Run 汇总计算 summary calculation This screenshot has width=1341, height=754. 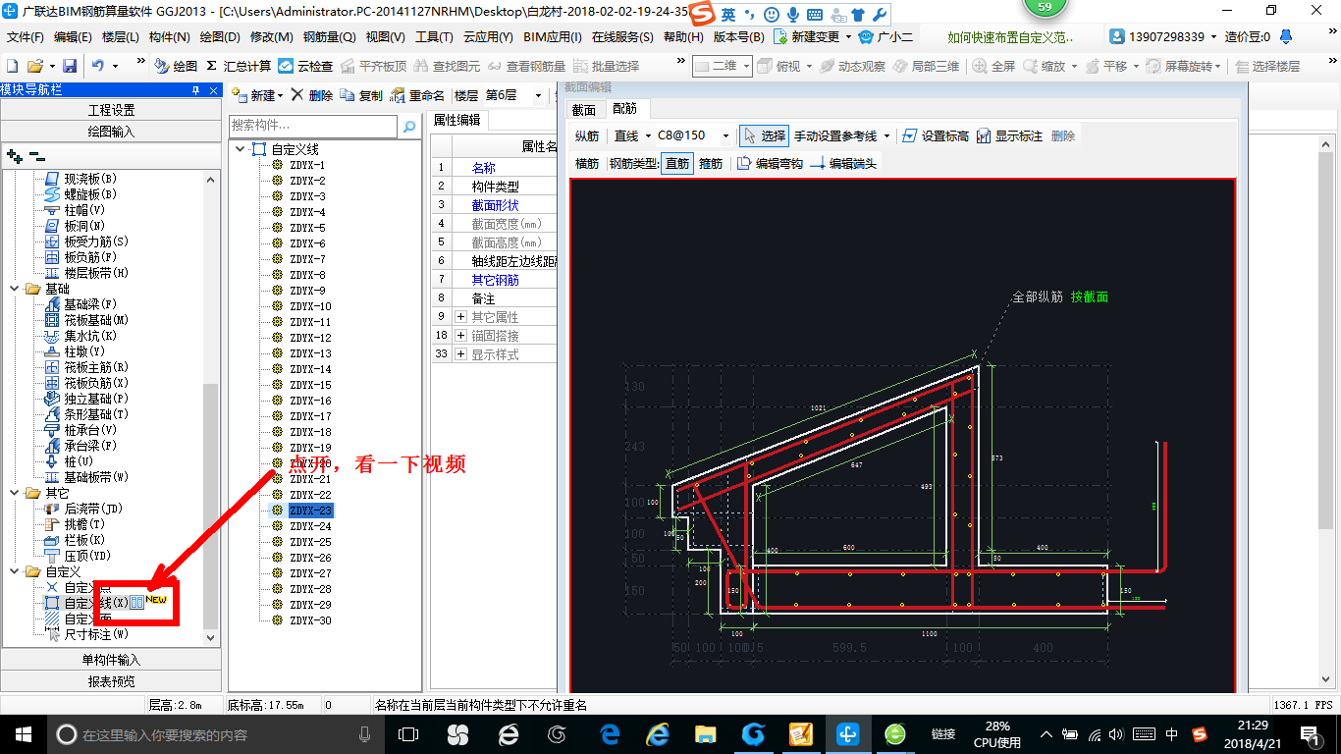point(239,66)
